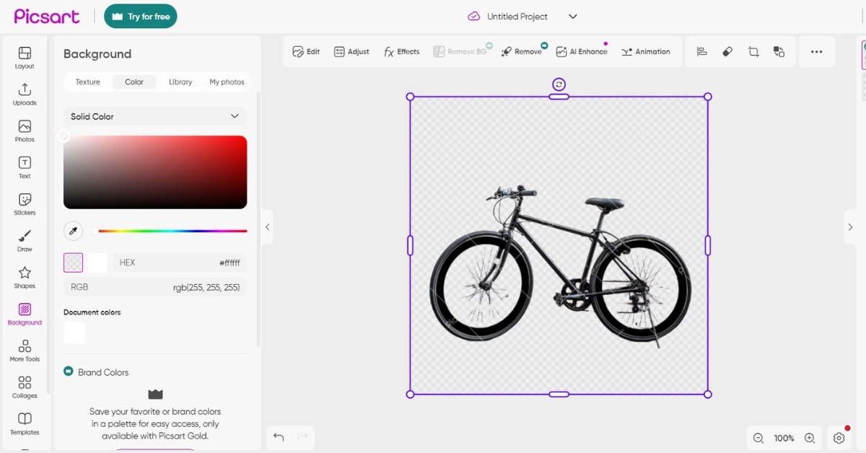Zoom out using the minus magnifier
Viewport: 866px width, 453px height.
758,438
